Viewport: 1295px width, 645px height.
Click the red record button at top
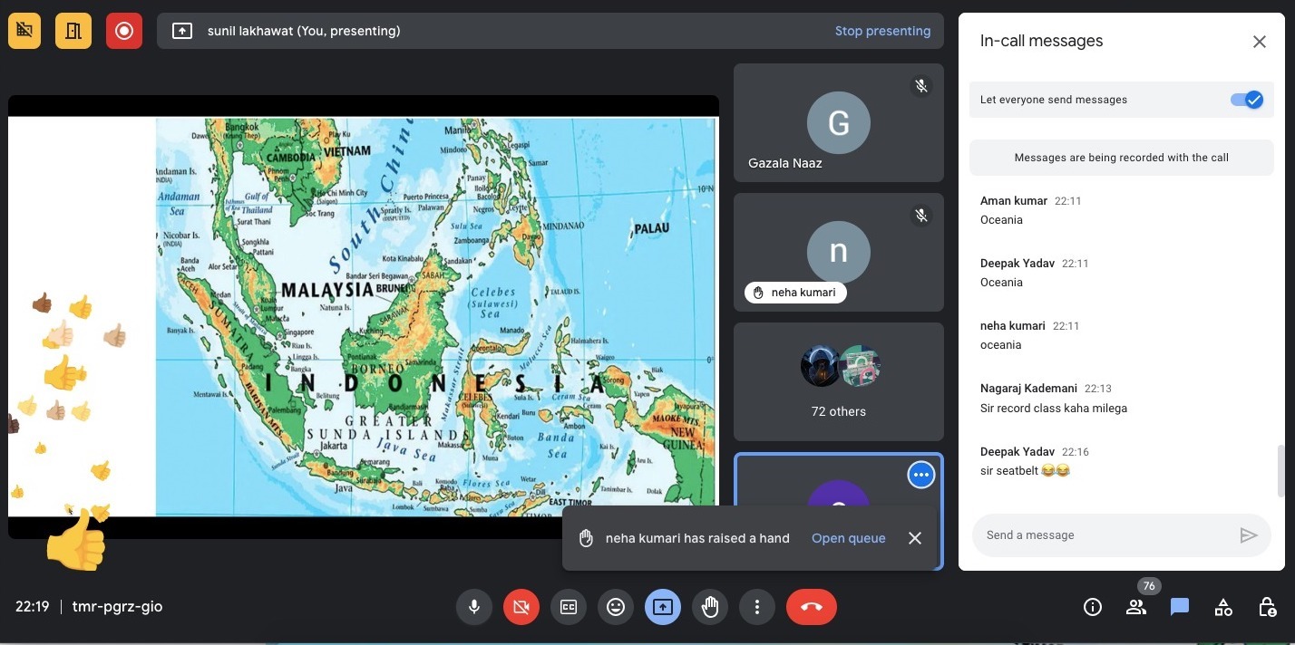point(124,31)
